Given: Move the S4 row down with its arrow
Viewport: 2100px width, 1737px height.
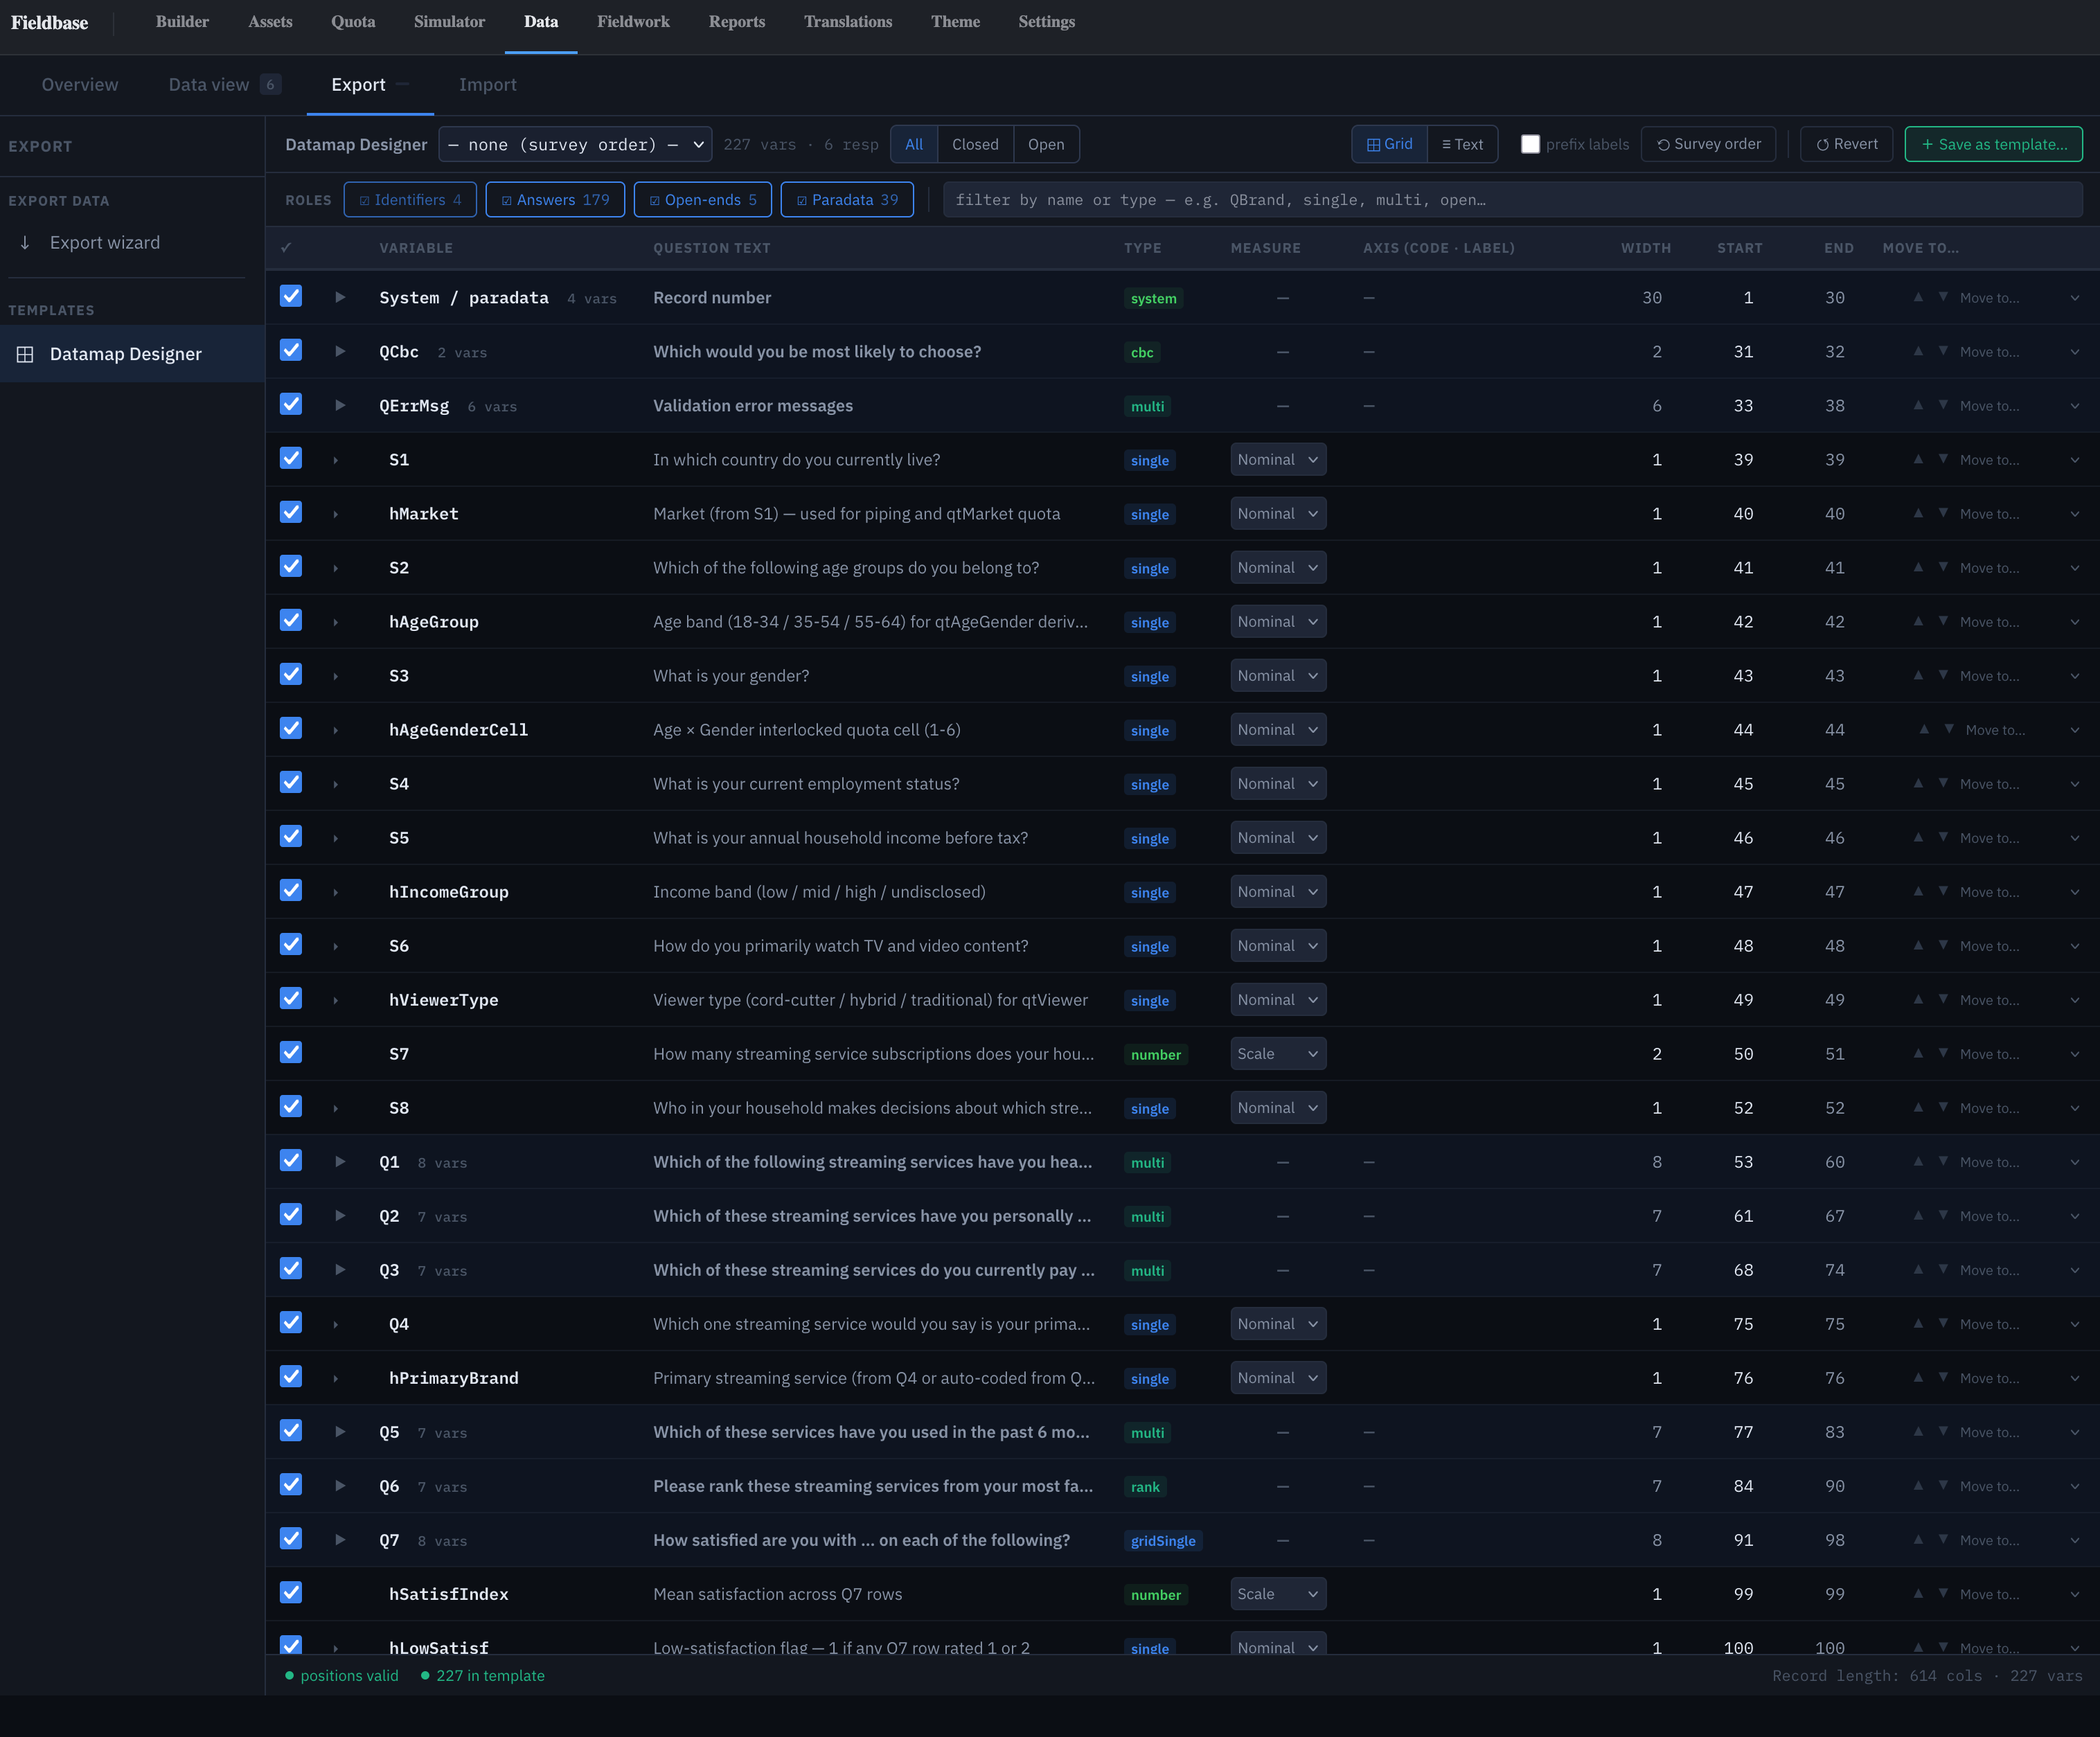Looking at the screenshot, I should [x=1943, y=783].
